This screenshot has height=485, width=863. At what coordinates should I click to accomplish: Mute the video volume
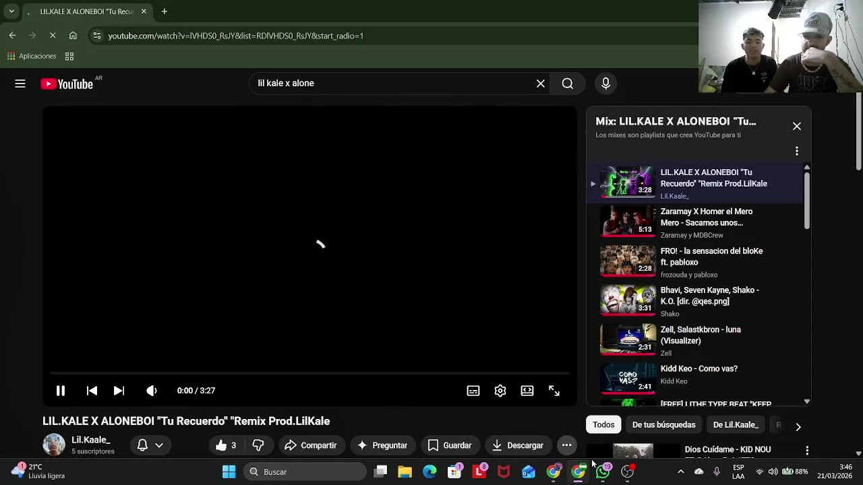(152, 391)
